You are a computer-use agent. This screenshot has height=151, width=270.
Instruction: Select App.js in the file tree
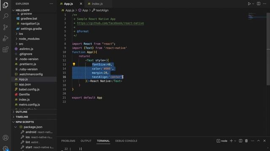(34, 79)
